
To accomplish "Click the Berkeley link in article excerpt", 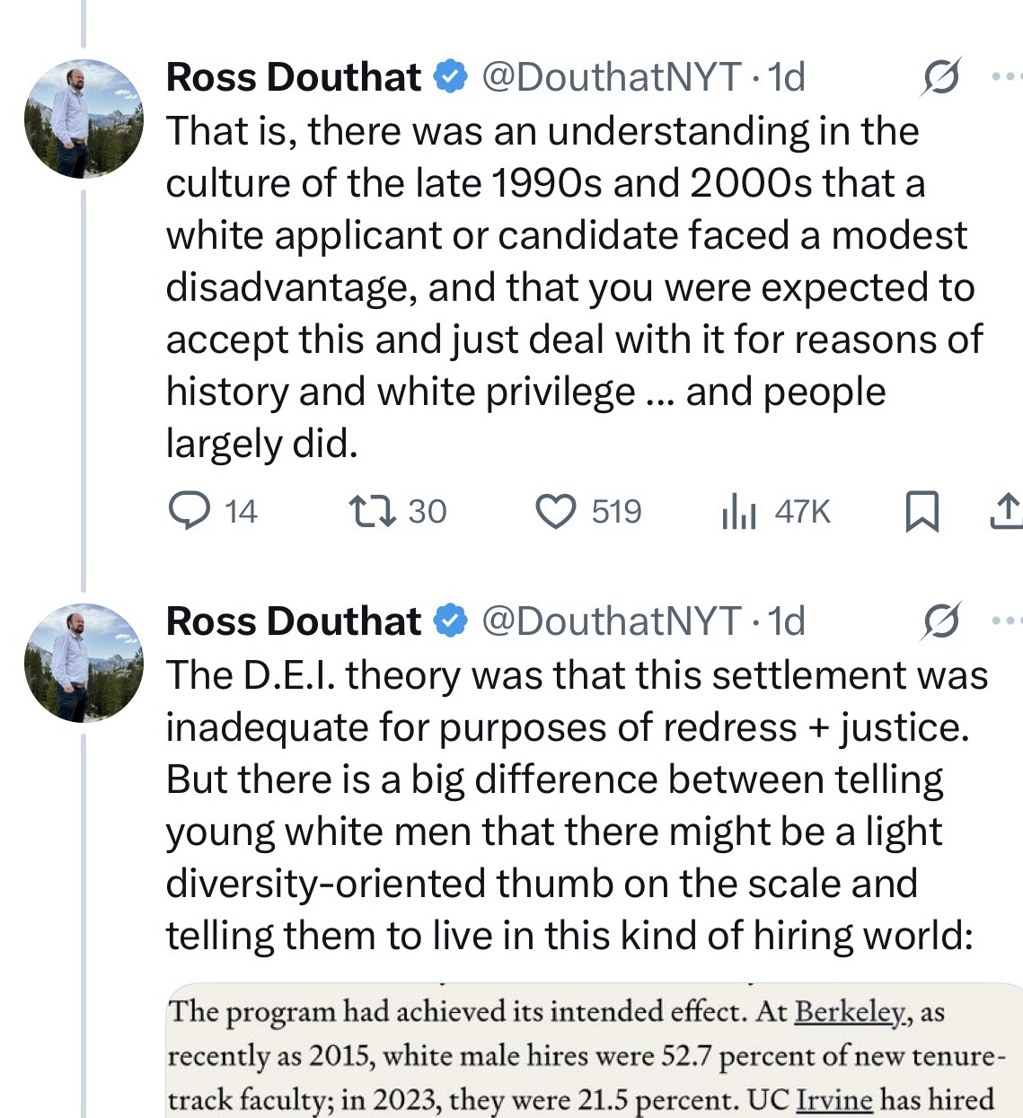I will point(850,1012).
